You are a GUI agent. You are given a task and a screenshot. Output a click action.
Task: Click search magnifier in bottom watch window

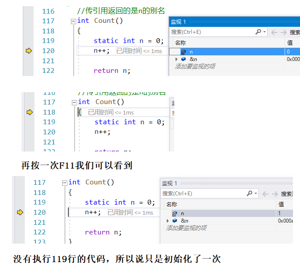pos(250,193)
